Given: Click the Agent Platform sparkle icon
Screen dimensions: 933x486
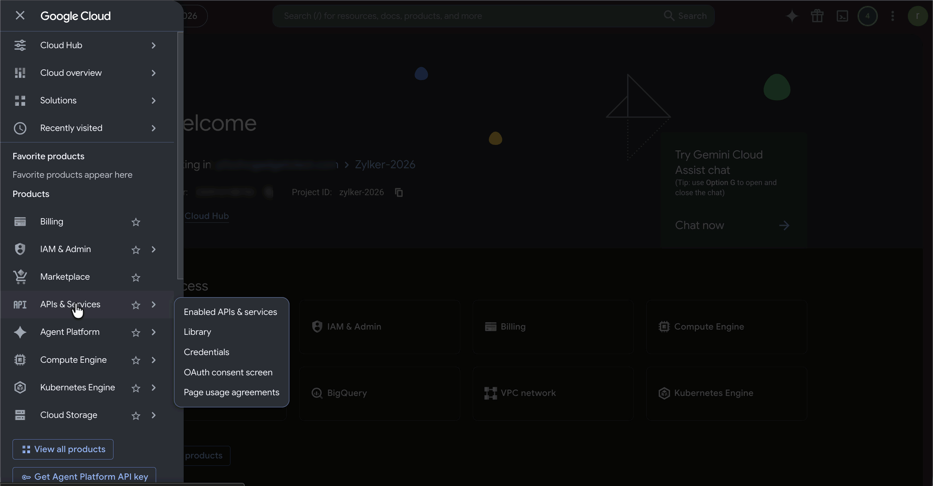Looking at the screenshot, I should (x=20, y=332).
